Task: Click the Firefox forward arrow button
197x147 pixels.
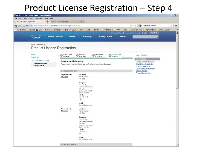Action: (x=20, y=26)
